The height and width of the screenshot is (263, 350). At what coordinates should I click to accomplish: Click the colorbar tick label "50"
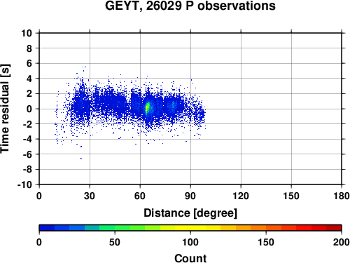(115, 242)
